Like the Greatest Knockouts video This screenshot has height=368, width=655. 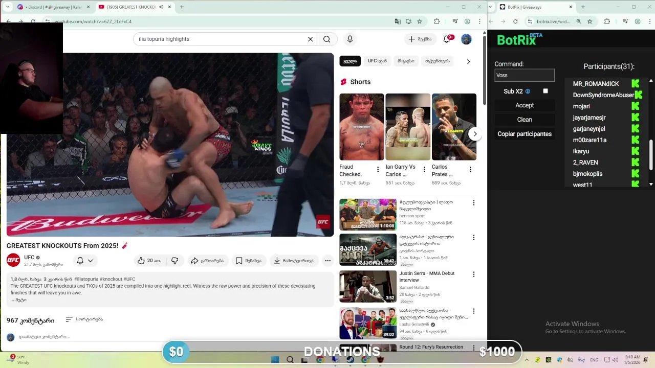click(x=149, y=261)
